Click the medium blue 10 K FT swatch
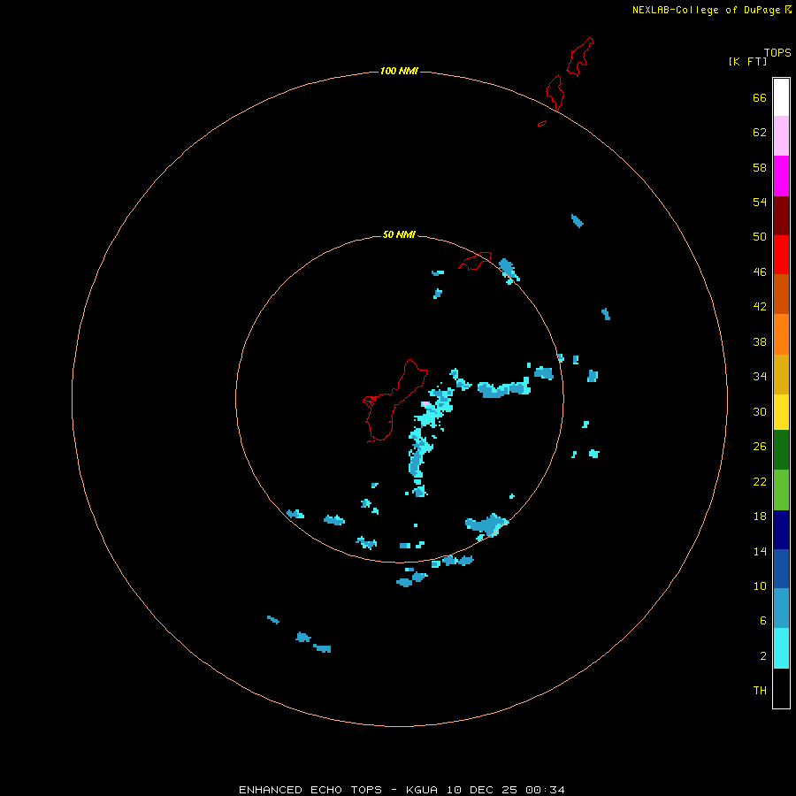796x796 pixels. pos(781,569)
